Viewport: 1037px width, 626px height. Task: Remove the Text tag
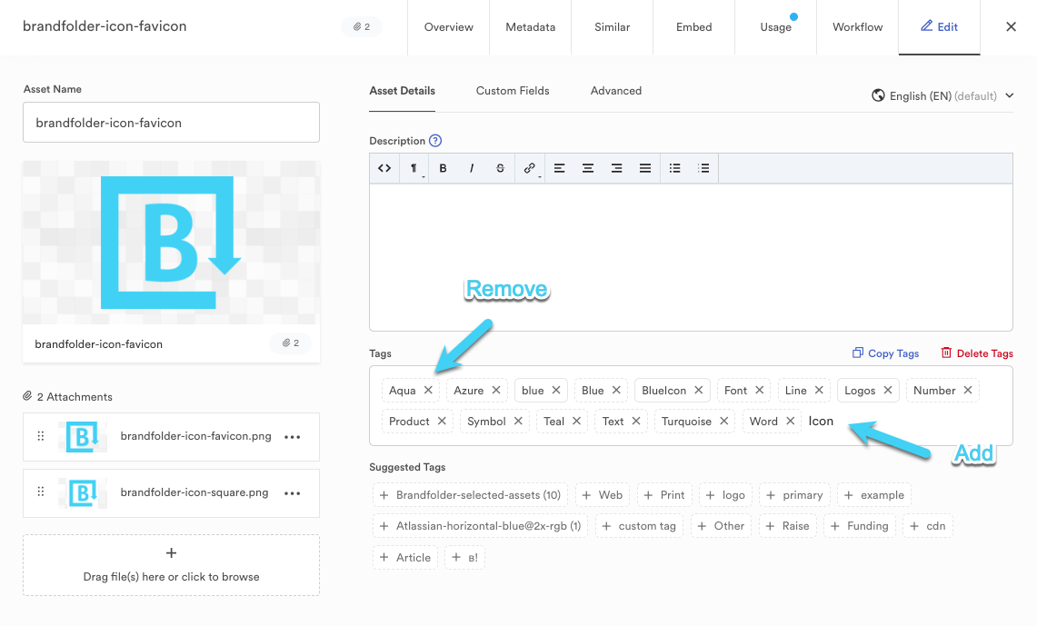[636, 421]
